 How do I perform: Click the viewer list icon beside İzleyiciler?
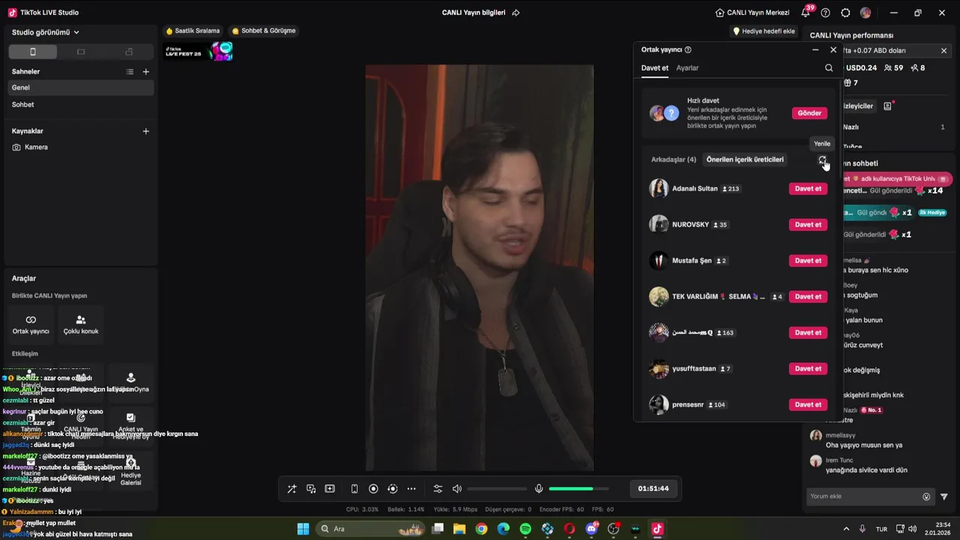887,106
